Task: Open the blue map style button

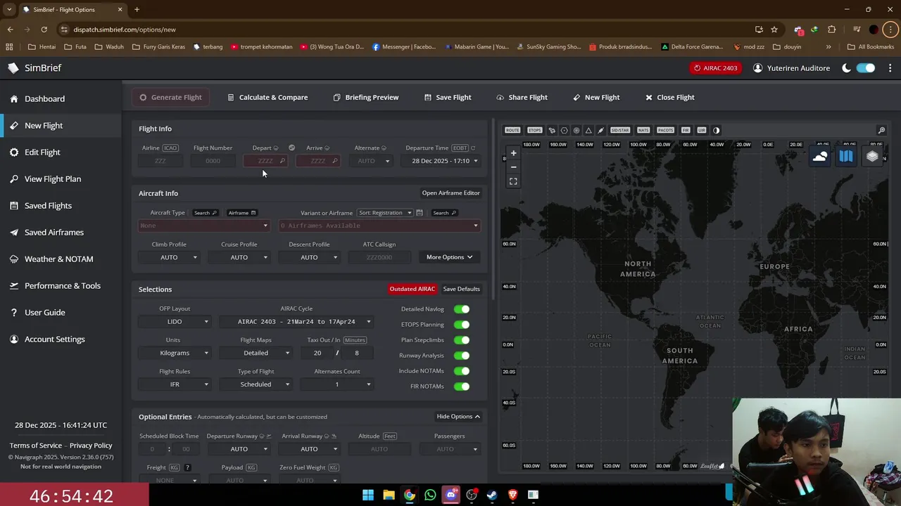Action: point(846,156)
